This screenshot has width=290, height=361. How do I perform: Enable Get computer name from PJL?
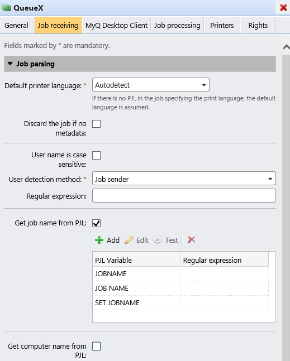pyautogui.click(x=96, y=346)
